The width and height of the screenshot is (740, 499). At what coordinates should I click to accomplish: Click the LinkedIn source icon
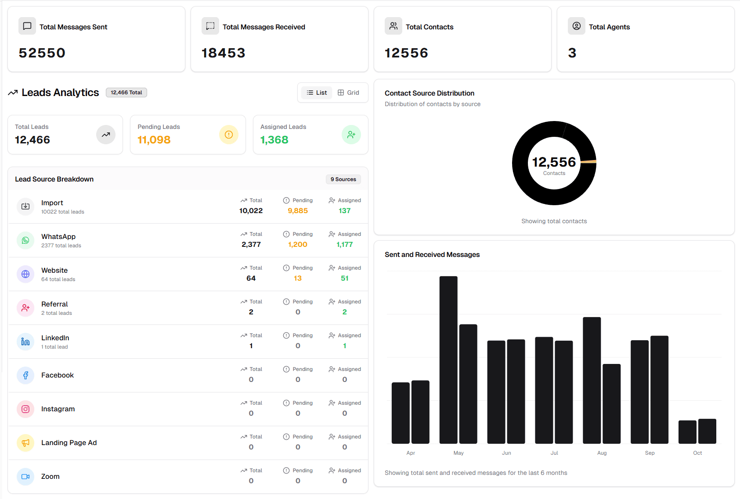tap(25, 342)
